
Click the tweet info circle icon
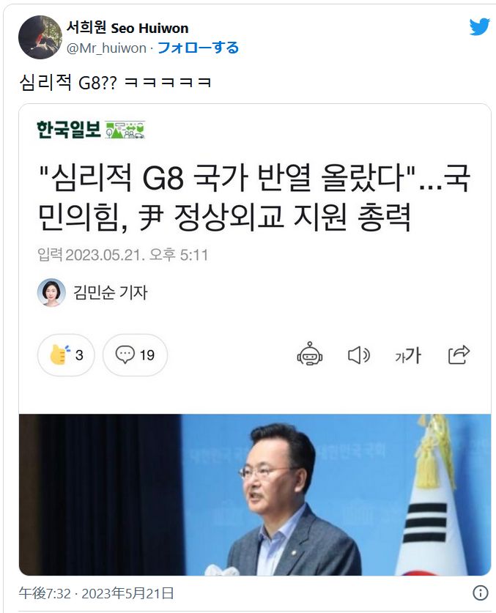[481, 592]
